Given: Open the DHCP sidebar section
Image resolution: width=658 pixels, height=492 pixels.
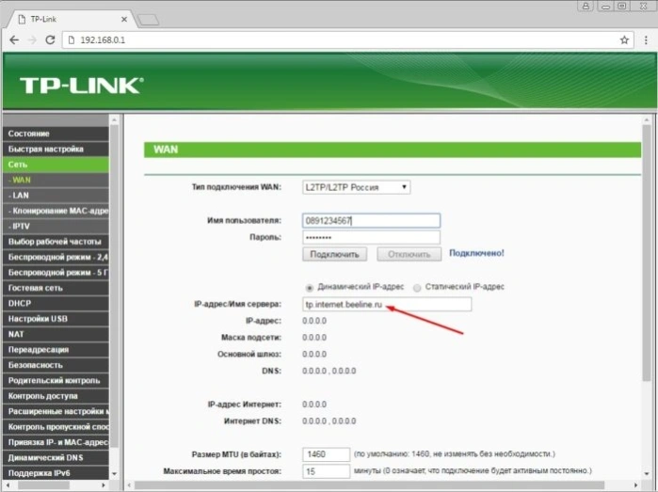Looking at the screenshot, I should pyautogui.click(x=56, y=303).
